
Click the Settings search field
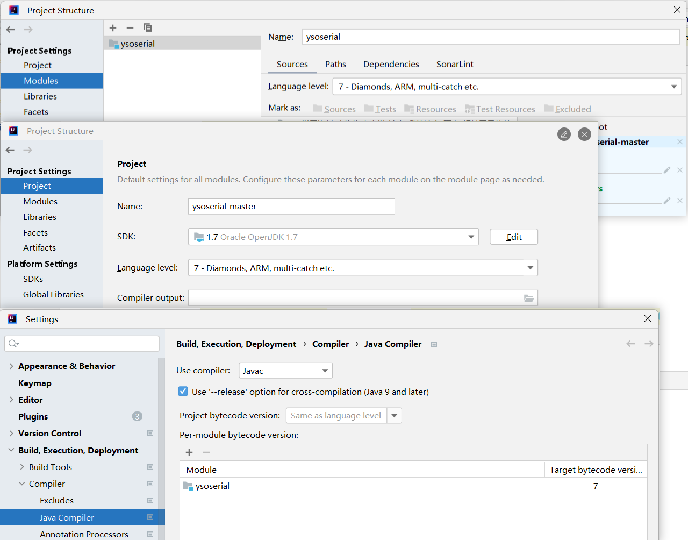click(x=82, y=344)
